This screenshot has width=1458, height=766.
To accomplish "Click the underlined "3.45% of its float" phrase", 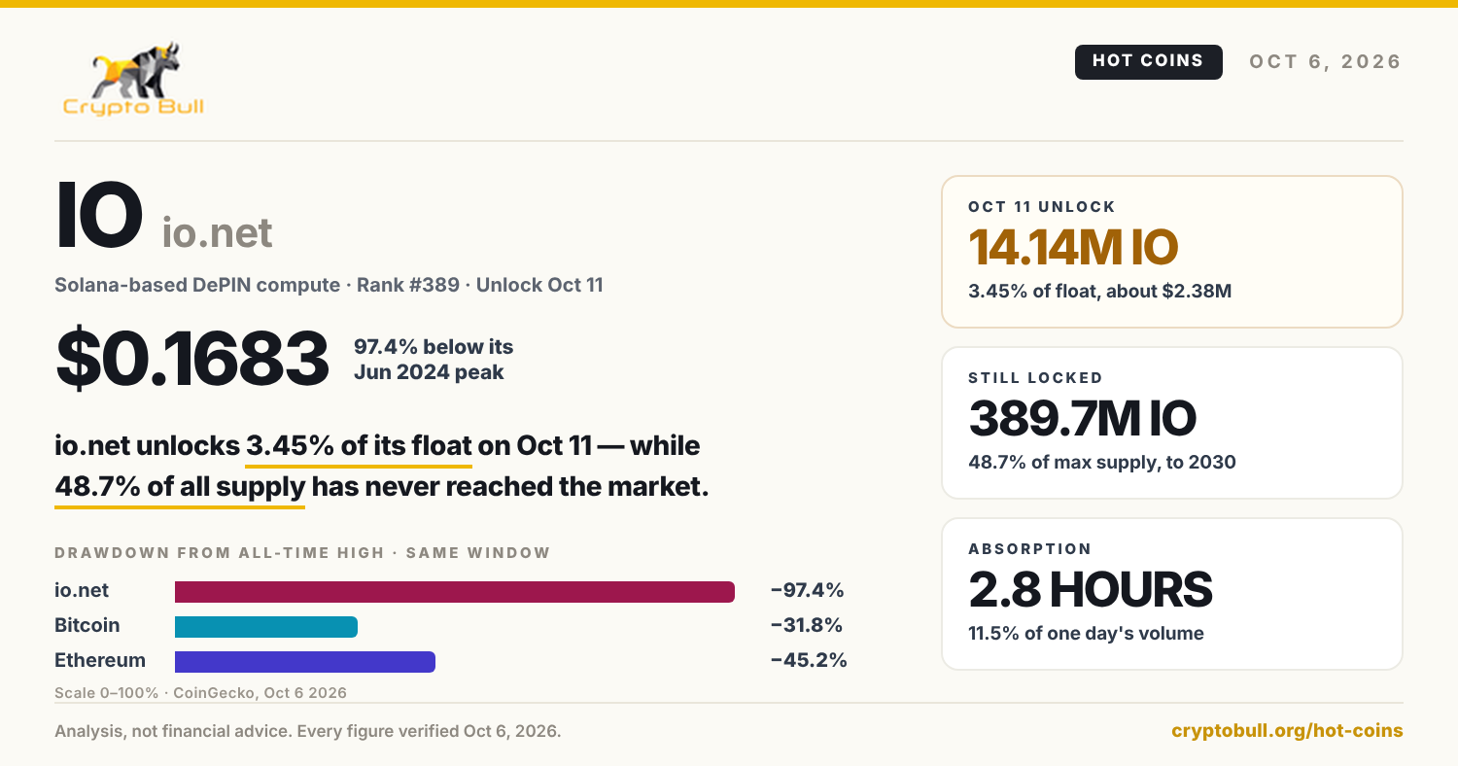I will pos(359,446).
